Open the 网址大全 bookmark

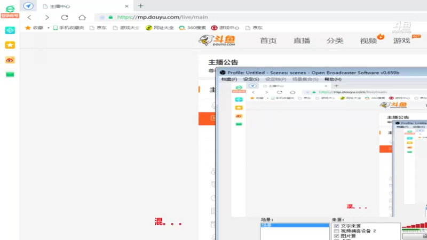tap(160, 28)
